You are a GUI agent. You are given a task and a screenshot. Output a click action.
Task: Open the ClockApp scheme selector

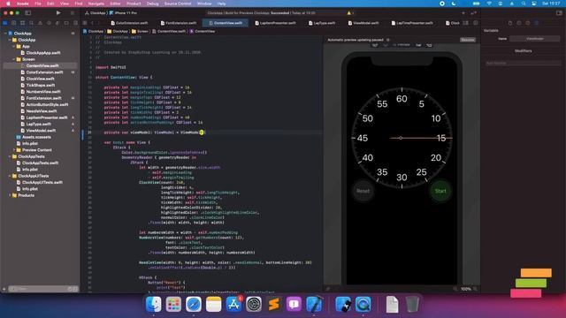point(96,13)
